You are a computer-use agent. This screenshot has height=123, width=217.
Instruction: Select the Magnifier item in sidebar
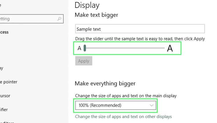pyautogui.click(x=4, y=110)
